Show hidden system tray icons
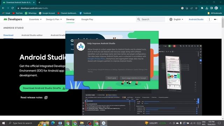The image size is (224, 126). [x=170, y=123]
